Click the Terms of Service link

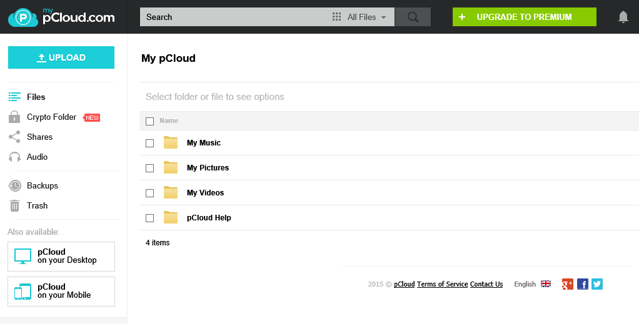(x=442, y=284)
